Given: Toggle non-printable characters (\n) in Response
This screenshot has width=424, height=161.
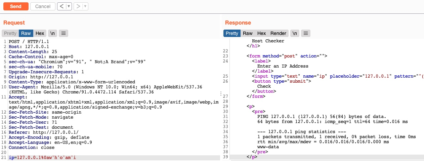Looking at the screenshot, I should click(x=294, y=33).
